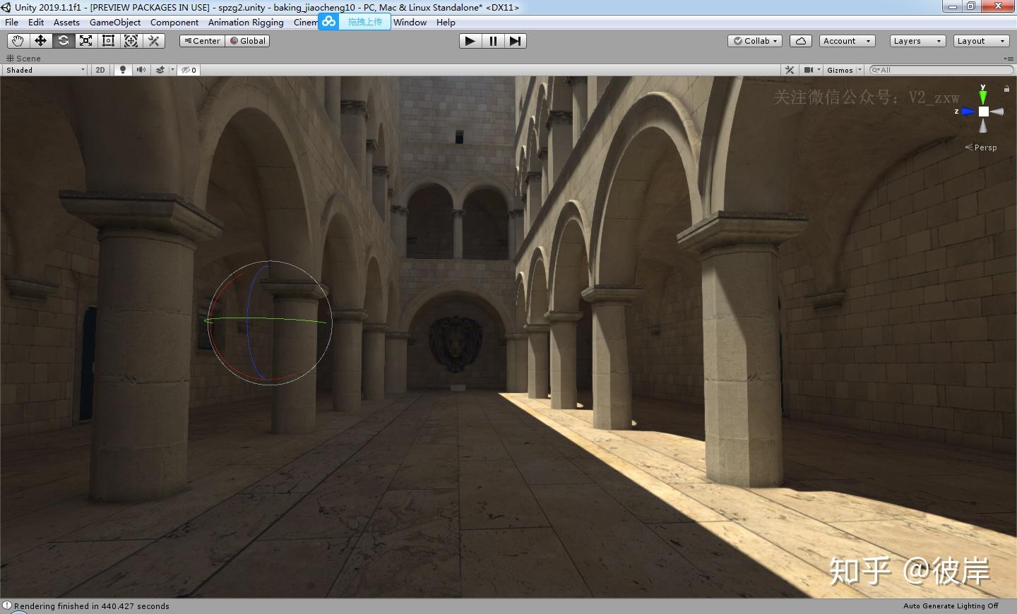
Task: Open the scene view tools settings icon
Action: (x=790, y=70)
